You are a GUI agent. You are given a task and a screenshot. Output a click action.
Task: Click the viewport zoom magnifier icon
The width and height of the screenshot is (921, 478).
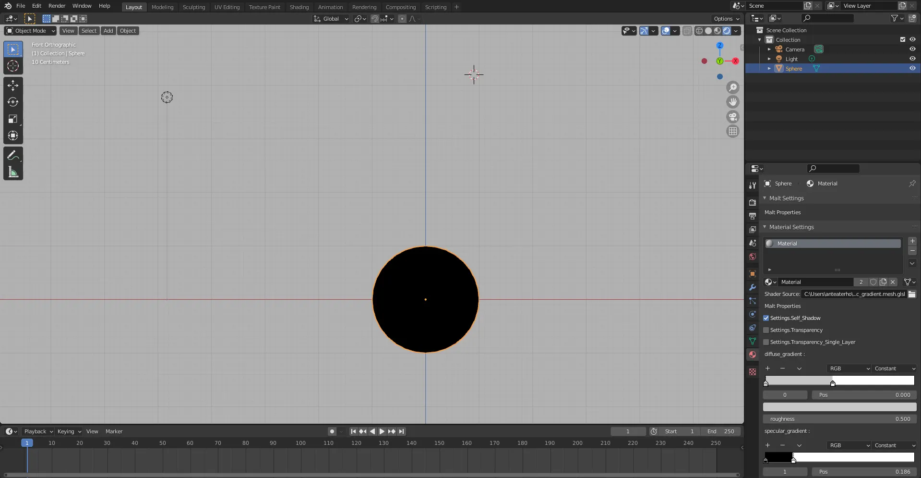tap(732, 87)
